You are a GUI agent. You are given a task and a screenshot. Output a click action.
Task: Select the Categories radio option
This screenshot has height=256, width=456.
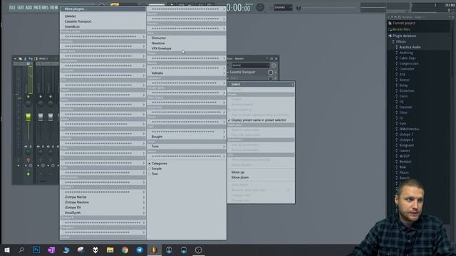coord(158,164)
